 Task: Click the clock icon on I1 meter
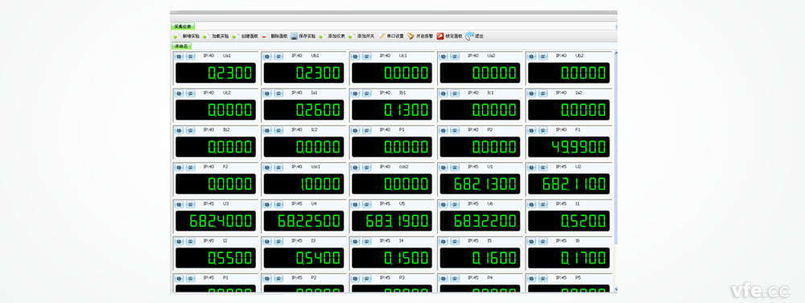531,204
